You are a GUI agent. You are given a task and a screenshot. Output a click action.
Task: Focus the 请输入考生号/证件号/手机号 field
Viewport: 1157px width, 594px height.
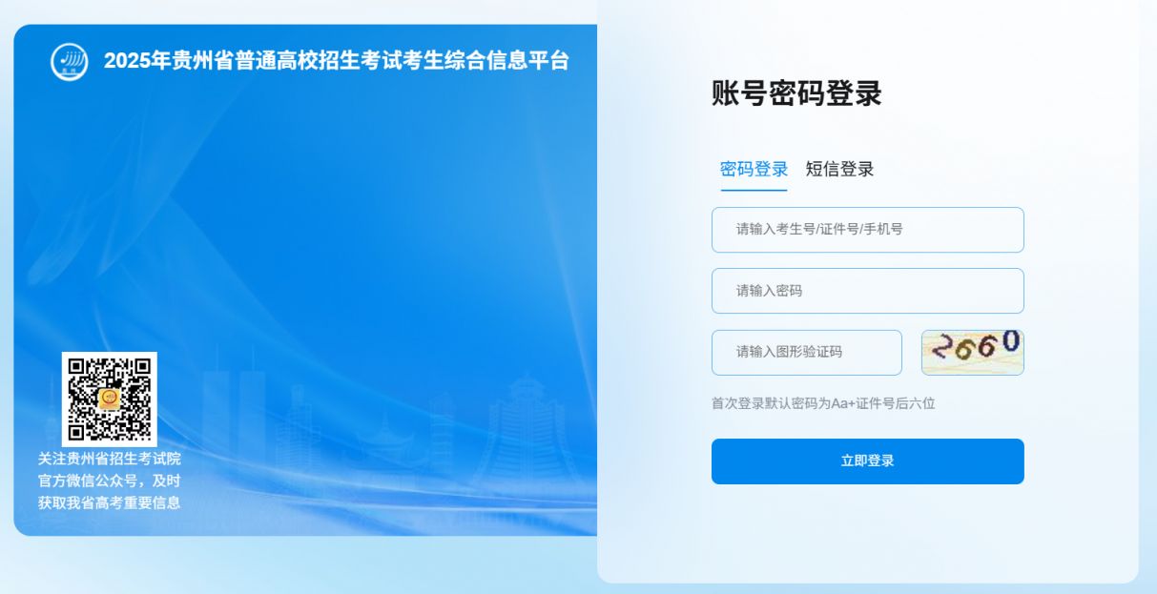point(868,230)
